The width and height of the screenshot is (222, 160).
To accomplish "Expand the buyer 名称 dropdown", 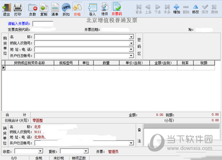I will (x=132, y=37).
